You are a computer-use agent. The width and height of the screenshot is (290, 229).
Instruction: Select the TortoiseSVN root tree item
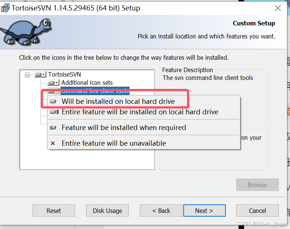[x=64, y=74]
